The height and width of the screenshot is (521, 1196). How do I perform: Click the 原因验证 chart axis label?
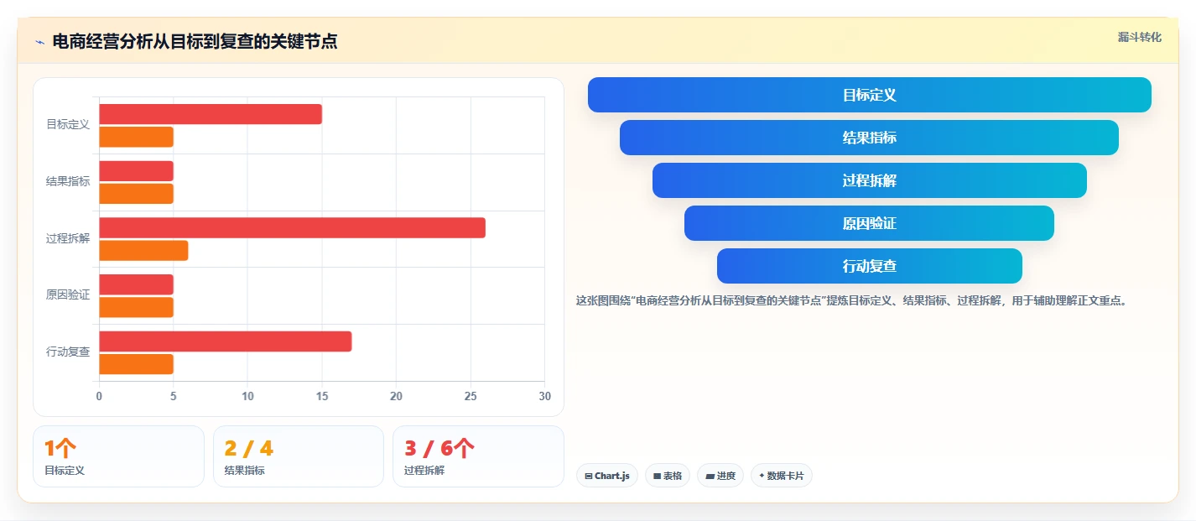coord(68,294)
